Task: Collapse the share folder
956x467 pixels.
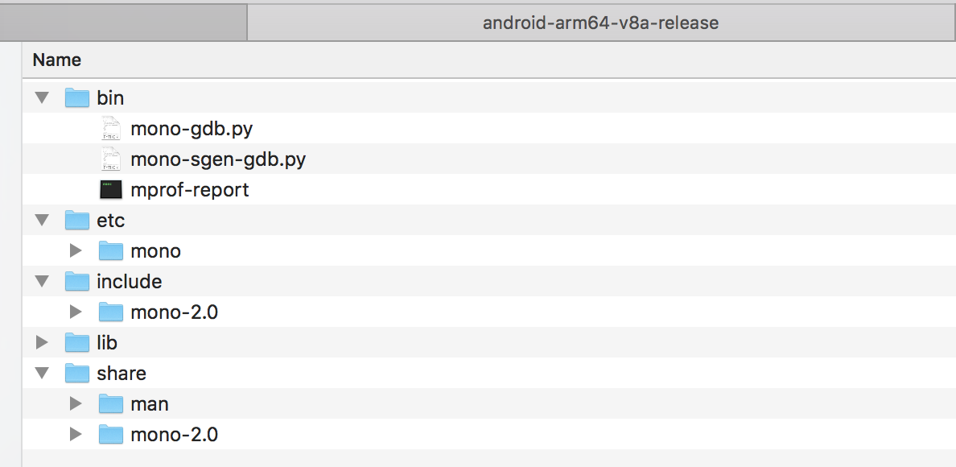Action: [41, 373]
